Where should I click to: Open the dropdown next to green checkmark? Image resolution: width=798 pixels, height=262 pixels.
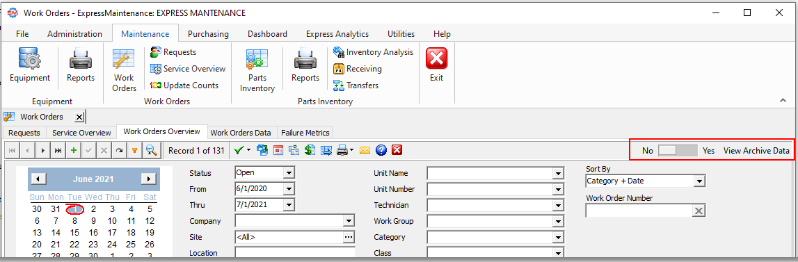click(248, 150)
